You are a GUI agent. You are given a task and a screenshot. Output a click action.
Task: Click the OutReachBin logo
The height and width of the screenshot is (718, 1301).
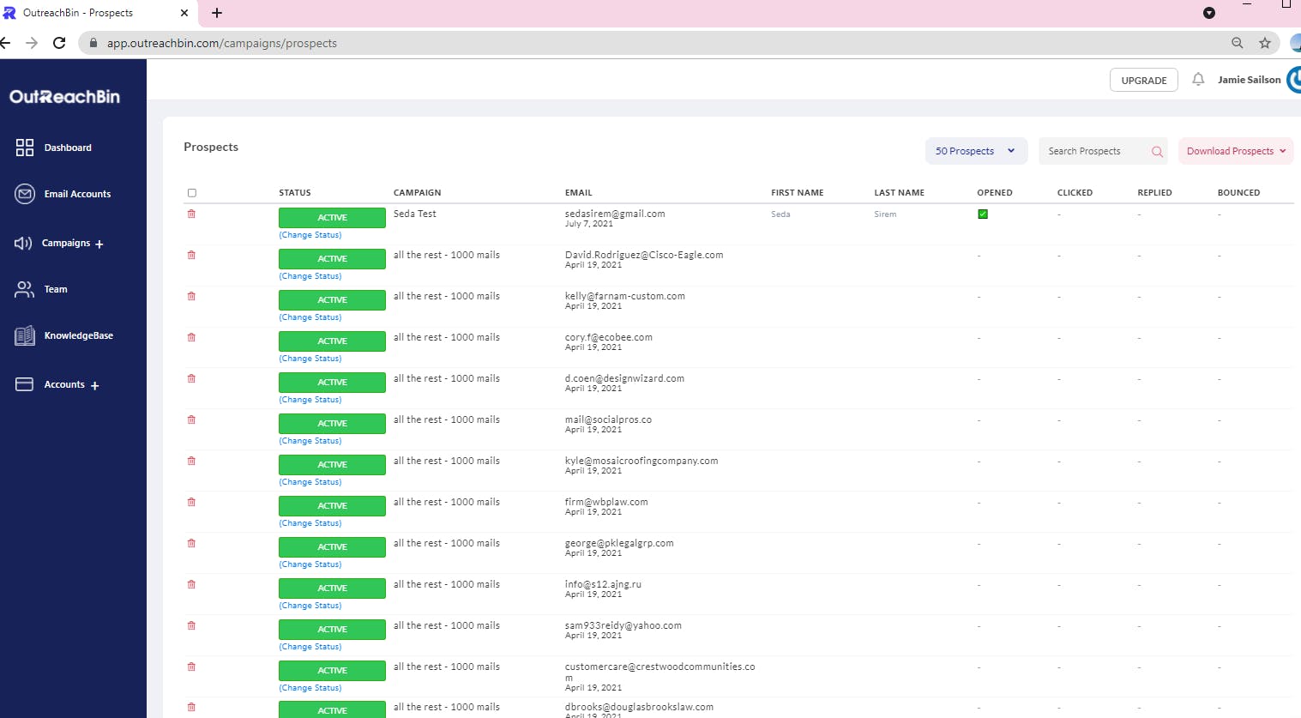click(x=64, y=97)
